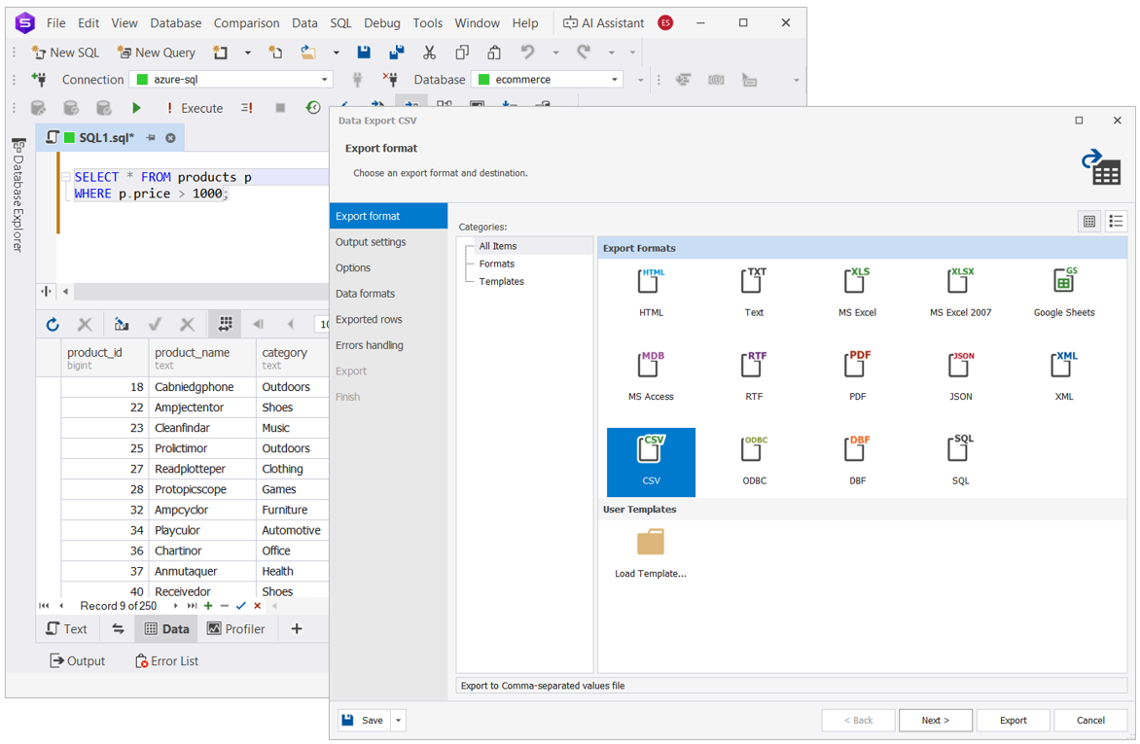Select the SQL export format

tap(960, 462)
